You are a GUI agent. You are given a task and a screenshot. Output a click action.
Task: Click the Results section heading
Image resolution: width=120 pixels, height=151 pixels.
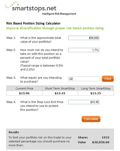(14, 132)
